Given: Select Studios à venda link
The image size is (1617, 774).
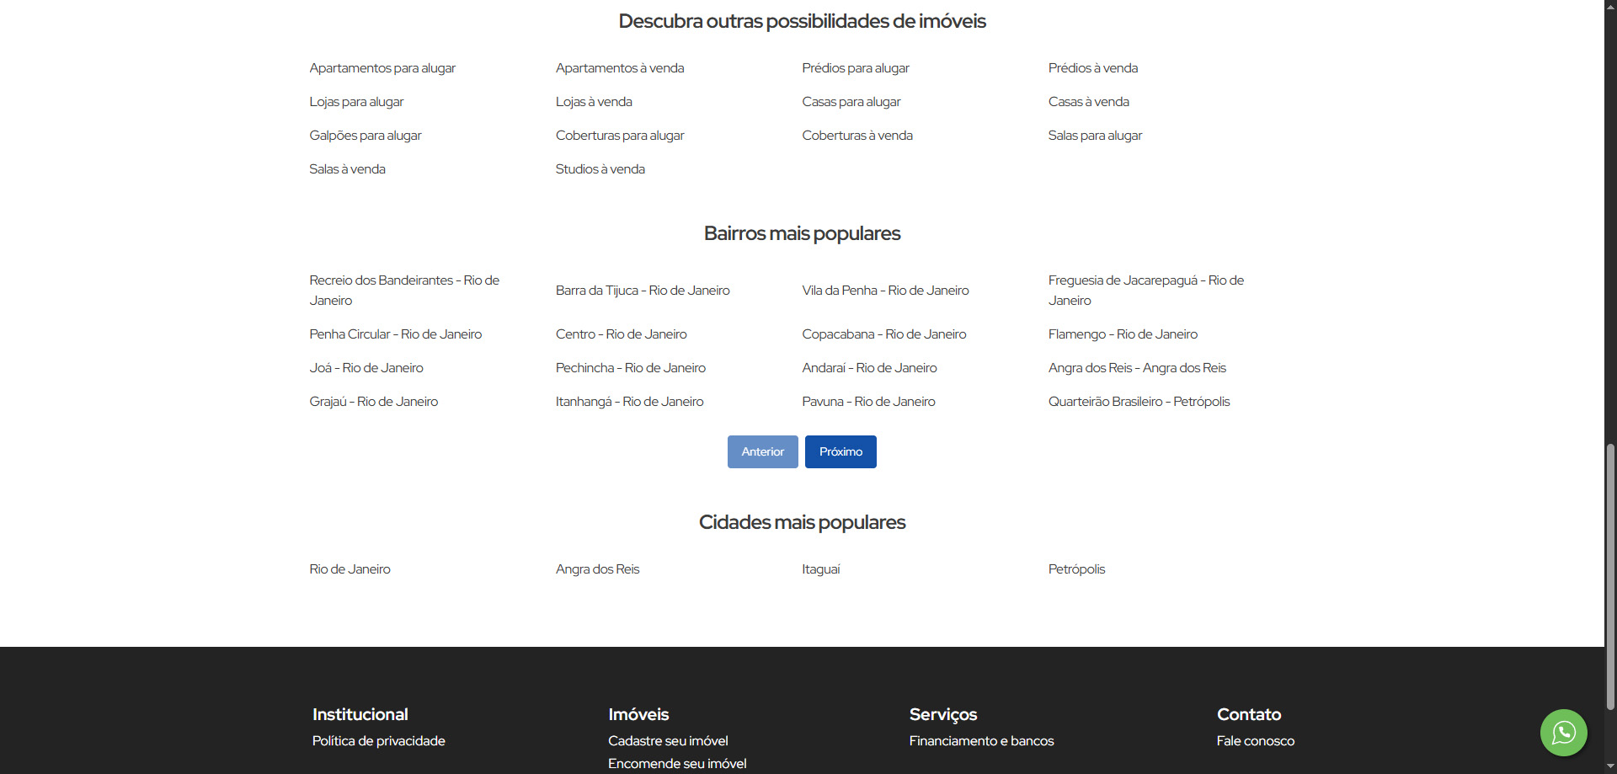Looking at the screenshot, I should [600, 169].
